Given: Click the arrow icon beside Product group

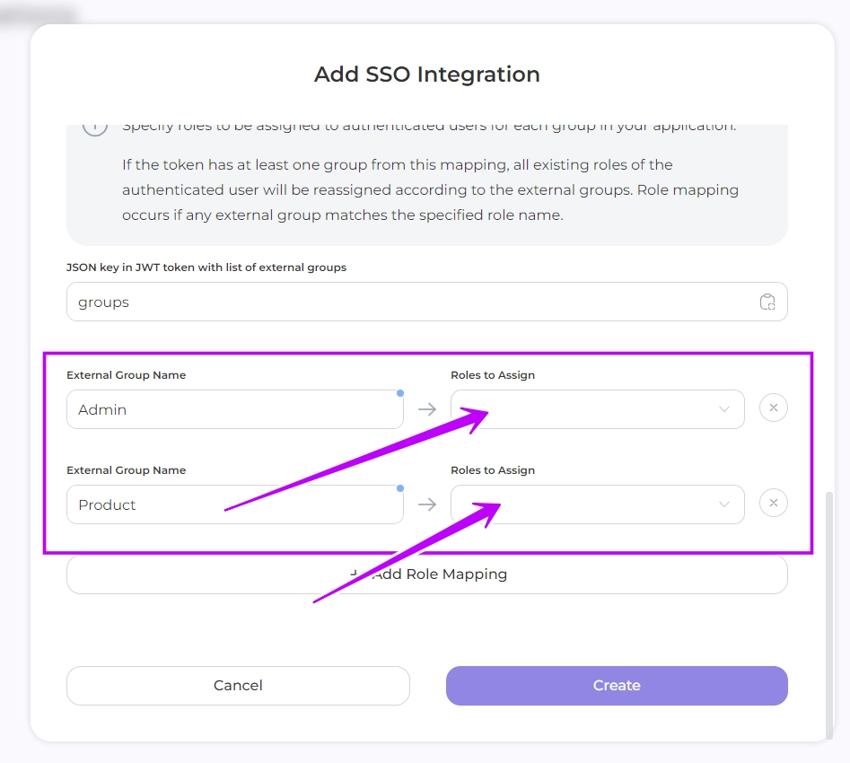Looking at the screenshot, I should pyautogui.click(x=427, y=504).
